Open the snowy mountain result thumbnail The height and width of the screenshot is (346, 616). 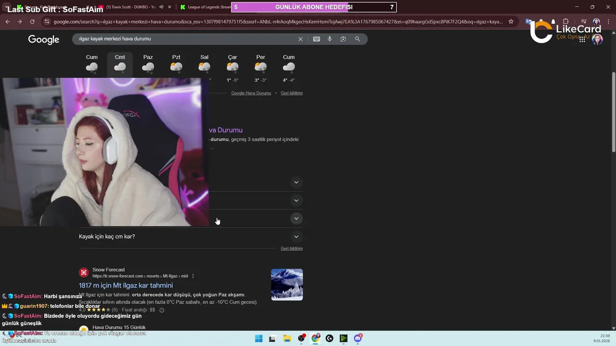(x=287, y=284)
